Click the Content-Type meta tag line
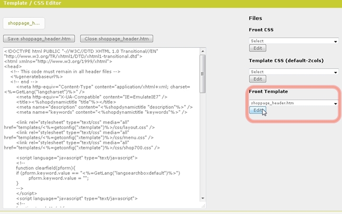The height and width of the screenshot is (214, 342). click(x=103, y=87)
